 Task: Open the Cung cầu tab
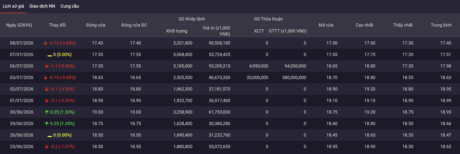(x=70, y=6)
